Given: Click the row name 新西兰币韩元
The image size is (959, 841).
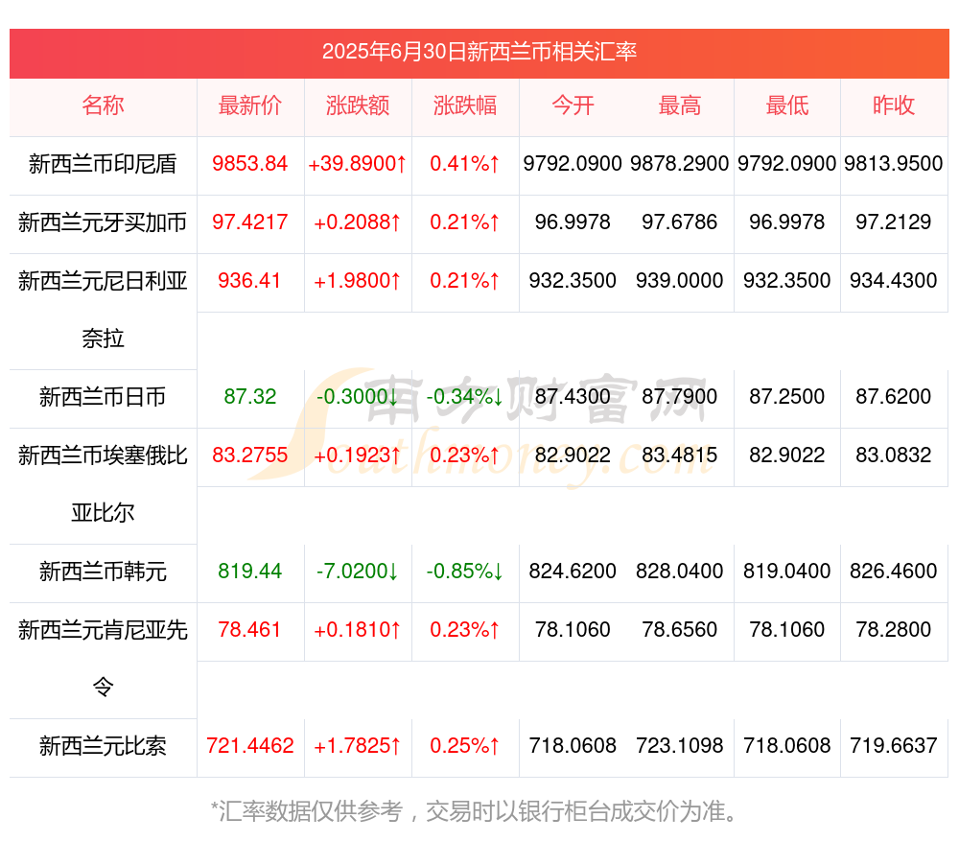Looking at the screenshot, I should tap(103, 572).
